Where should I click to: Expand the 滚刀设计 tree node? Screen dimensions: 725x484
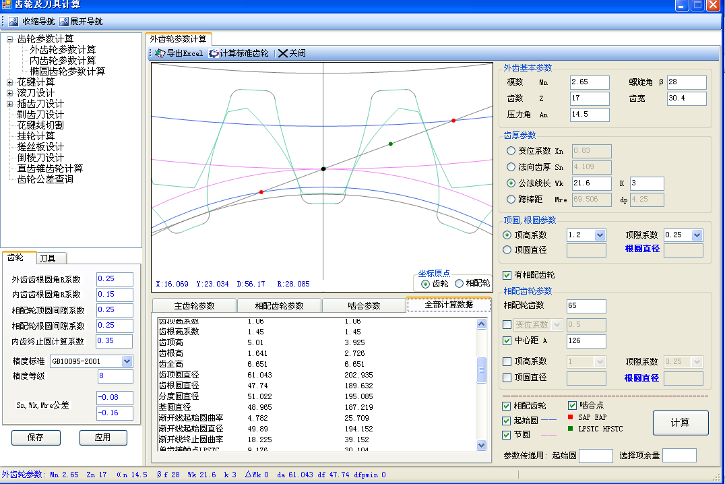(x=9, y=94)
